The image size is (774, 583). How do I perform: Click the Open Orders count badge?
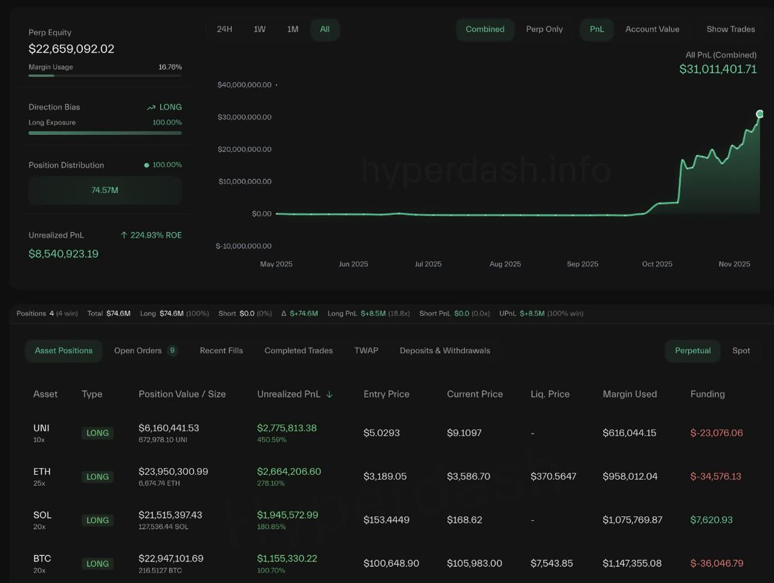(x=172, y=350)
